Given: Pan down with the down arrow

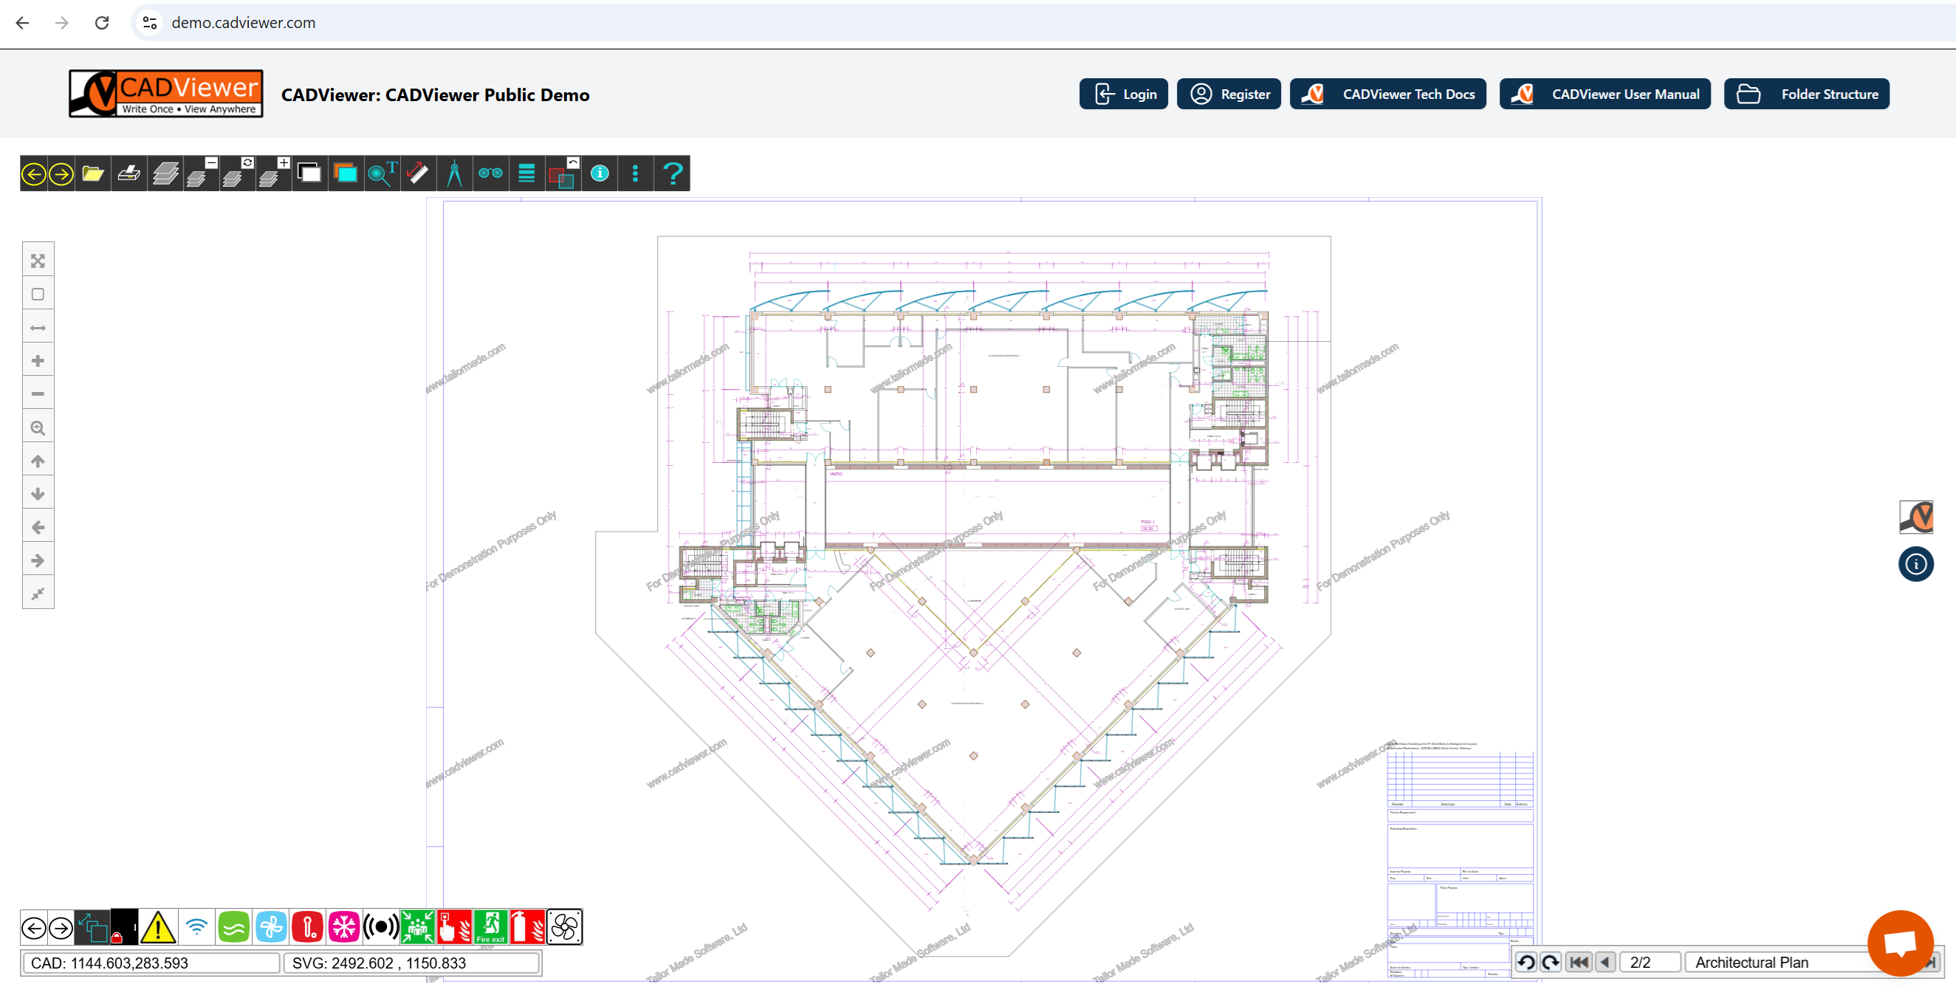Looking at the screenshot, I should 38,495.
